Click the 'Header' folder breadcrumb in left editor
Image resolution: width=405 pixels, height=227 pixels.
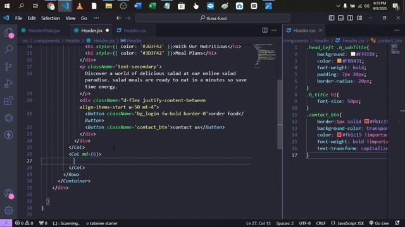tap(73, 40)
